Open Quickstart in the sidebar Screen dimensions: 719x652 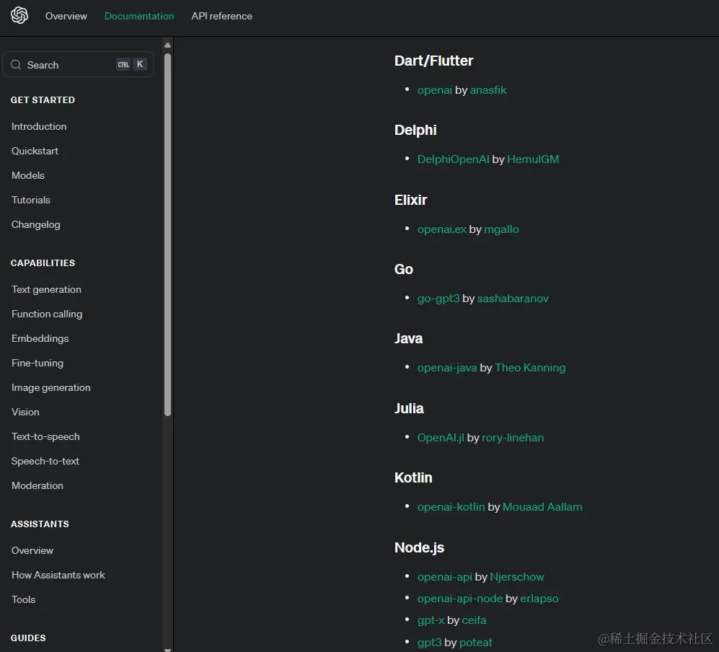click(x=35, y=151)
